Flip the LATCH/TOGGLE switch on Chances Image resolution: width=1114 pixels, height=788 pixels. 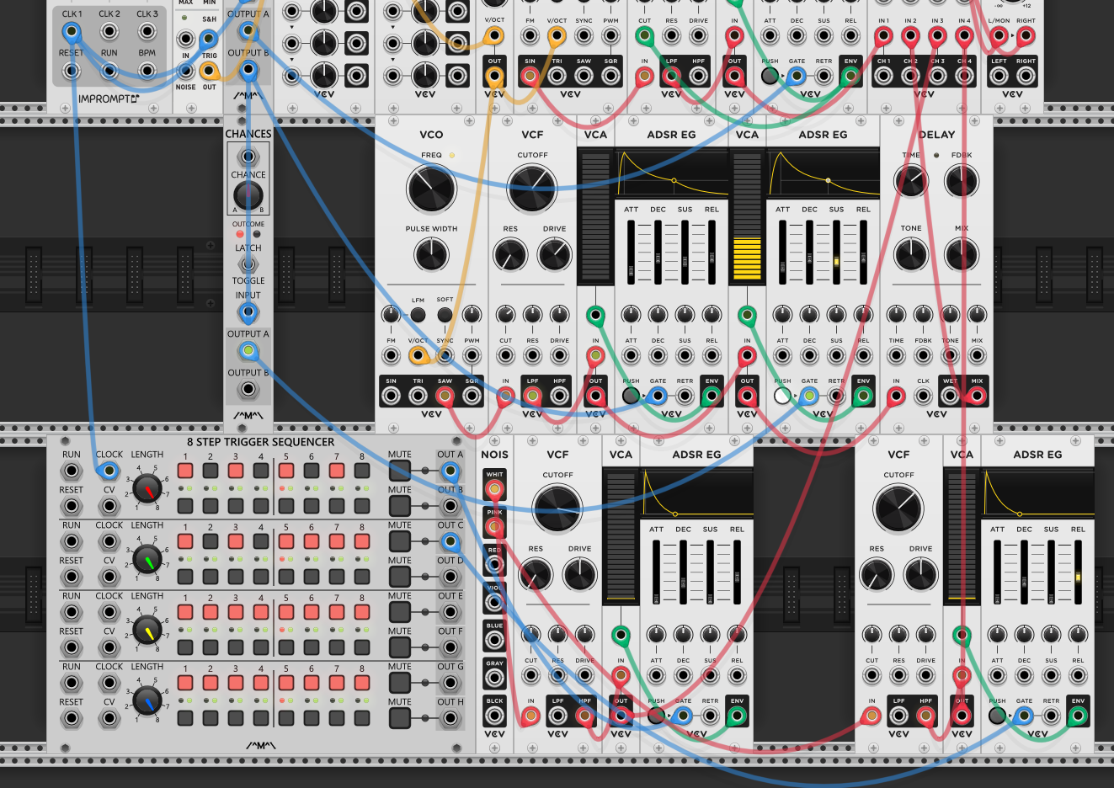coord(248,264)
